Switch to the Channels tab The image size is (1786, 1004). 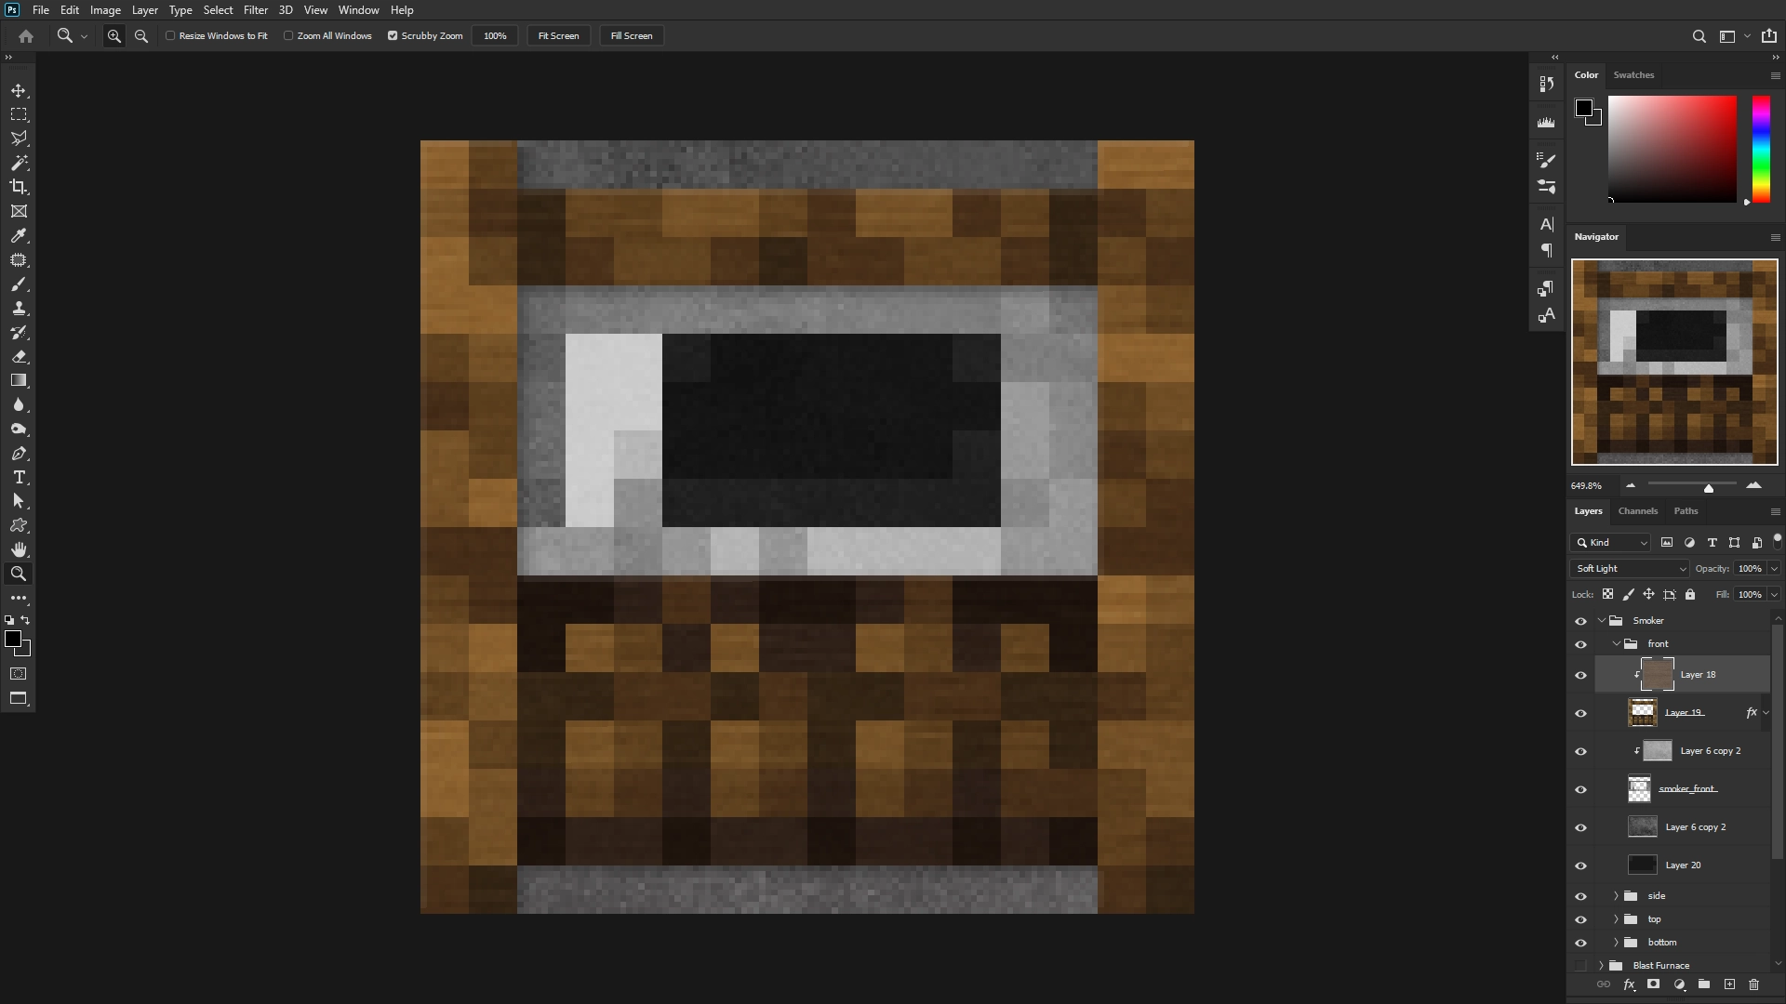(1637, 510)
